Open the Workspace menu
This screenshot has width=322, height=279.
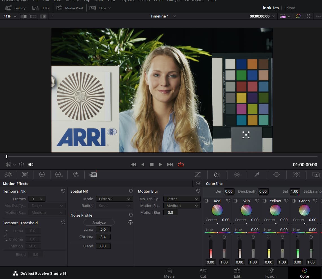click(194, 1)
